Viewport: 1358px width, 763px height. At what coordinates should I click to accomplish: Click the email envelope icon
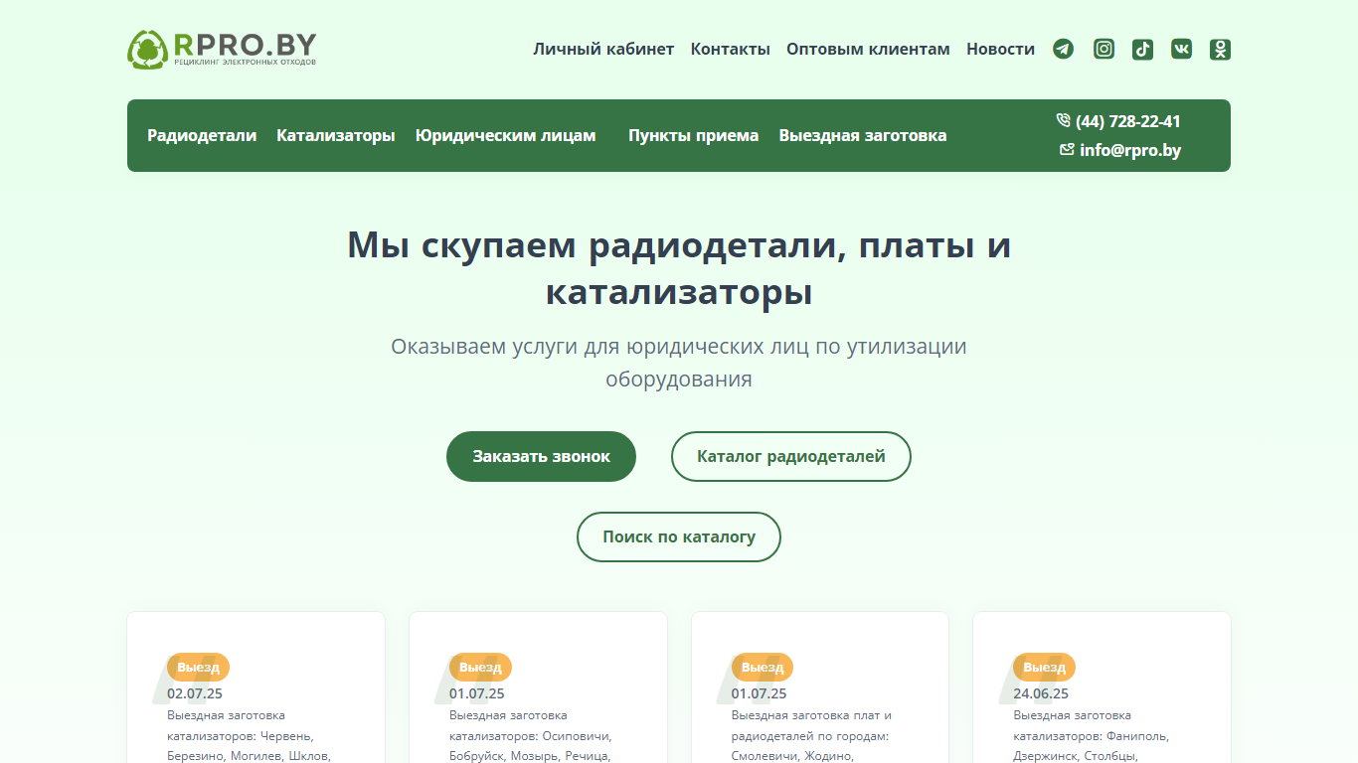click(x=1068, y=149)
